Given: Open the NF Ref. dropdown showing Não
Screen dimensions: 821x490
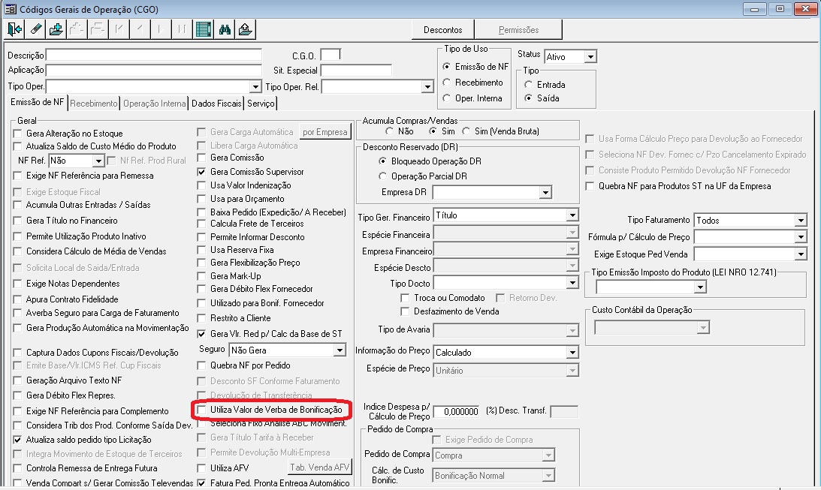Looking at the screenshot, I should 98,161.
